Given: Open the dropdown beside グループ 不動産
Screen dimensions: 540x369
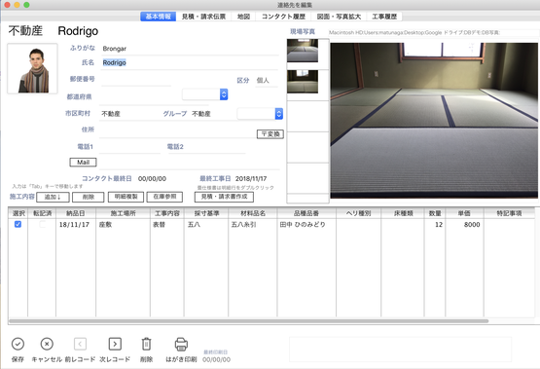Looking at the screenshot, I should pyautogui.click(x=279, y=113).
